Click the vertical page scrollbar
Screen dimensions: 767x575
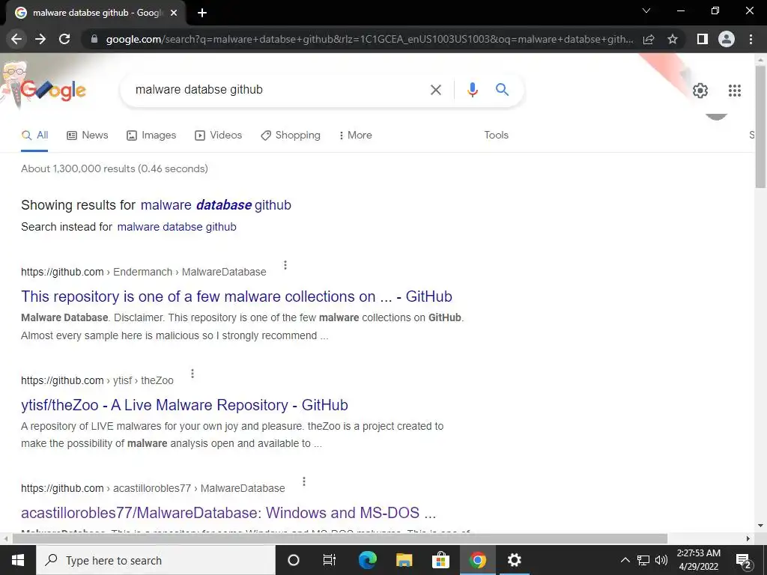point(760,127)
